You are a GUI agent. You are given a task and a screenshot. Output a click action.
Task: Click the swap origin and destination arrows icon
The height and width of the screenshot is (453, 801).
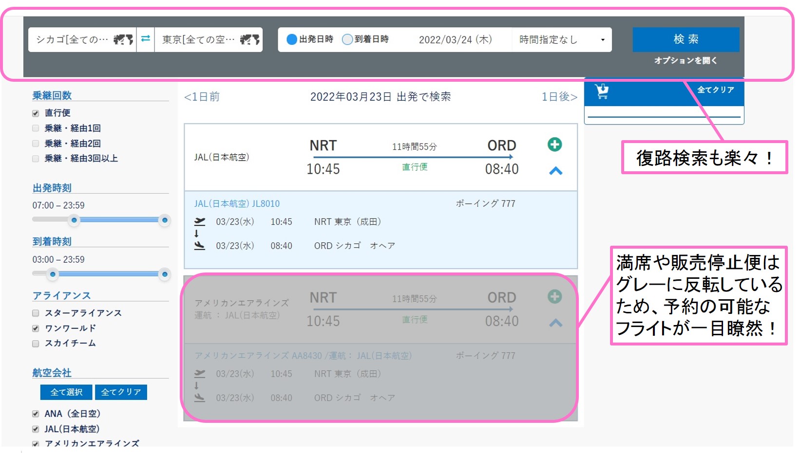[145, 39]
